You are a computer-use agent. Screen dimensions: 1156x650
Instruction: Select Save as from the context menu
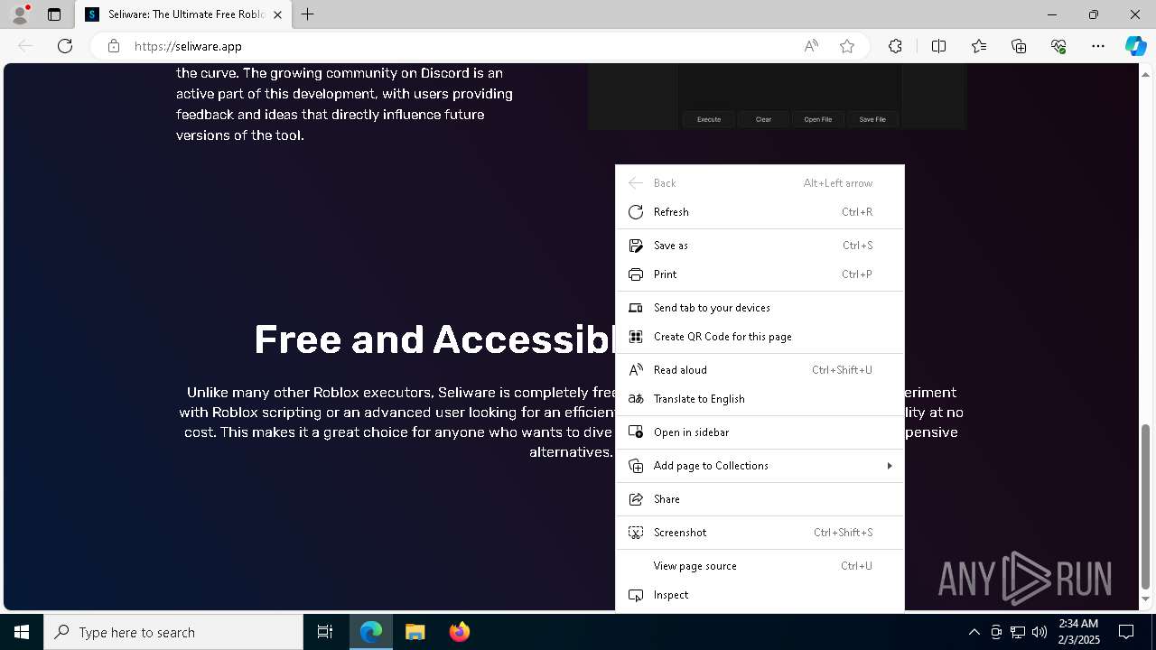click(x=760, y=246)
